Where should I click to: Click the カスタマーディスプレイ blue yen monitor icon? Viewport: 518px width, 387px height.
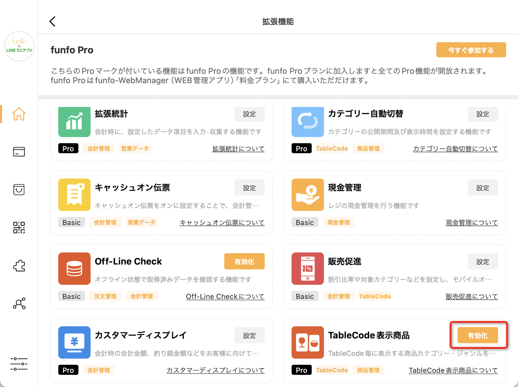pos(74,342)
